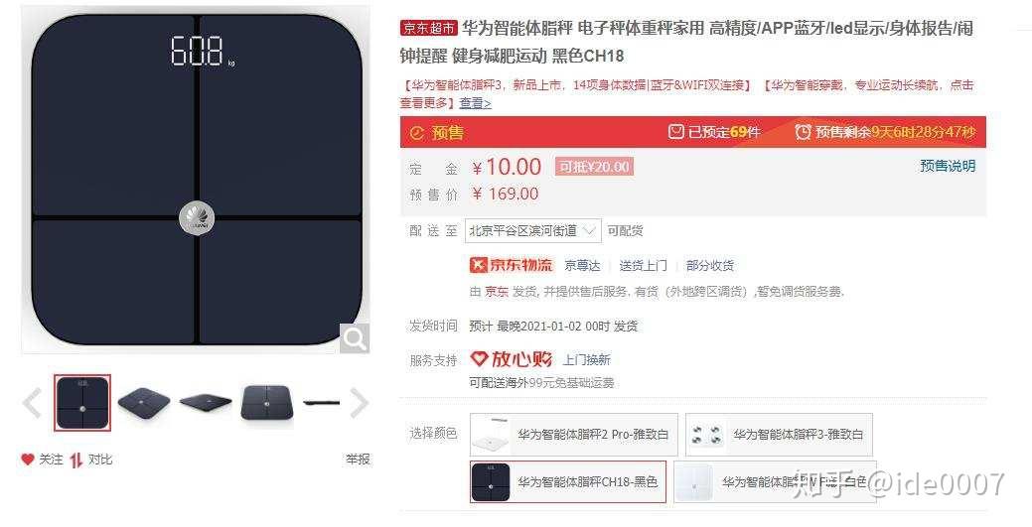
Task: Show next thumbnails with right arrow
Action: (x=358, y=403)
